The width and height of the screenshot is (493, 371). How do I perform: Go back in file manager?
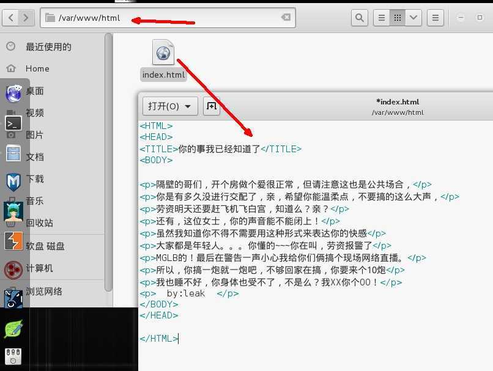[x=10, y=18]
